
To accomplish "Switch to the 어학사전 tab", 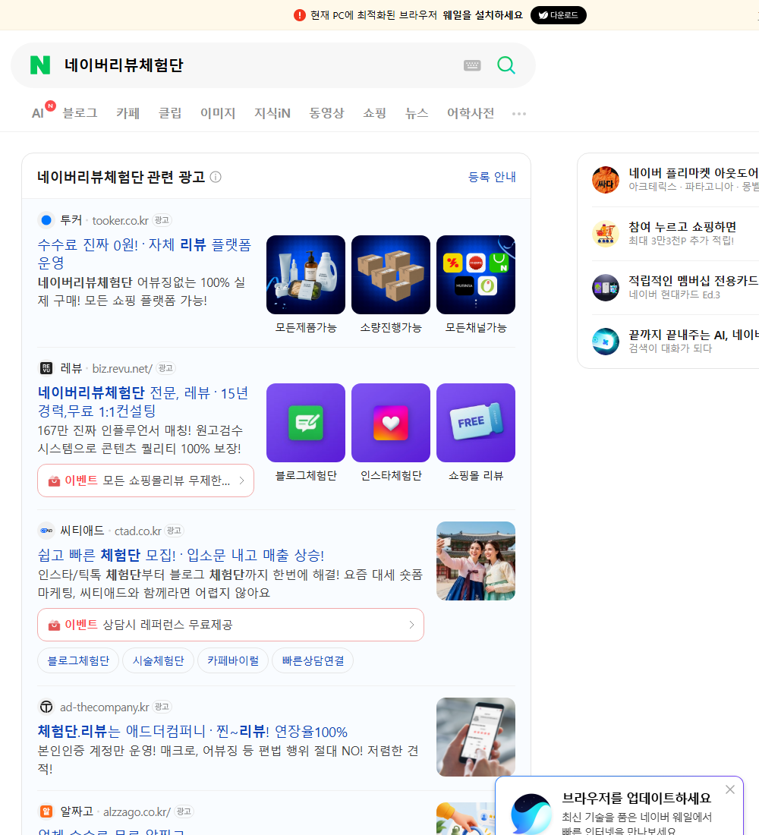I will click(x=471, y=113).
